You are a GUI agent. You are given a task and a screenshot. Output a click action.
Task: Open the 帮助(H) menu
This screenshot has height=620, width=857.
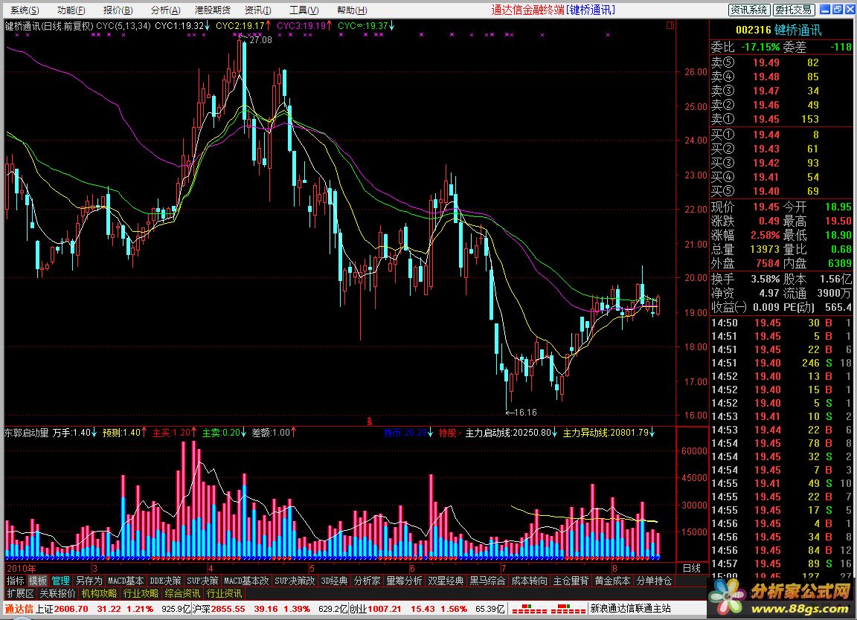click(x=352, y=10)
